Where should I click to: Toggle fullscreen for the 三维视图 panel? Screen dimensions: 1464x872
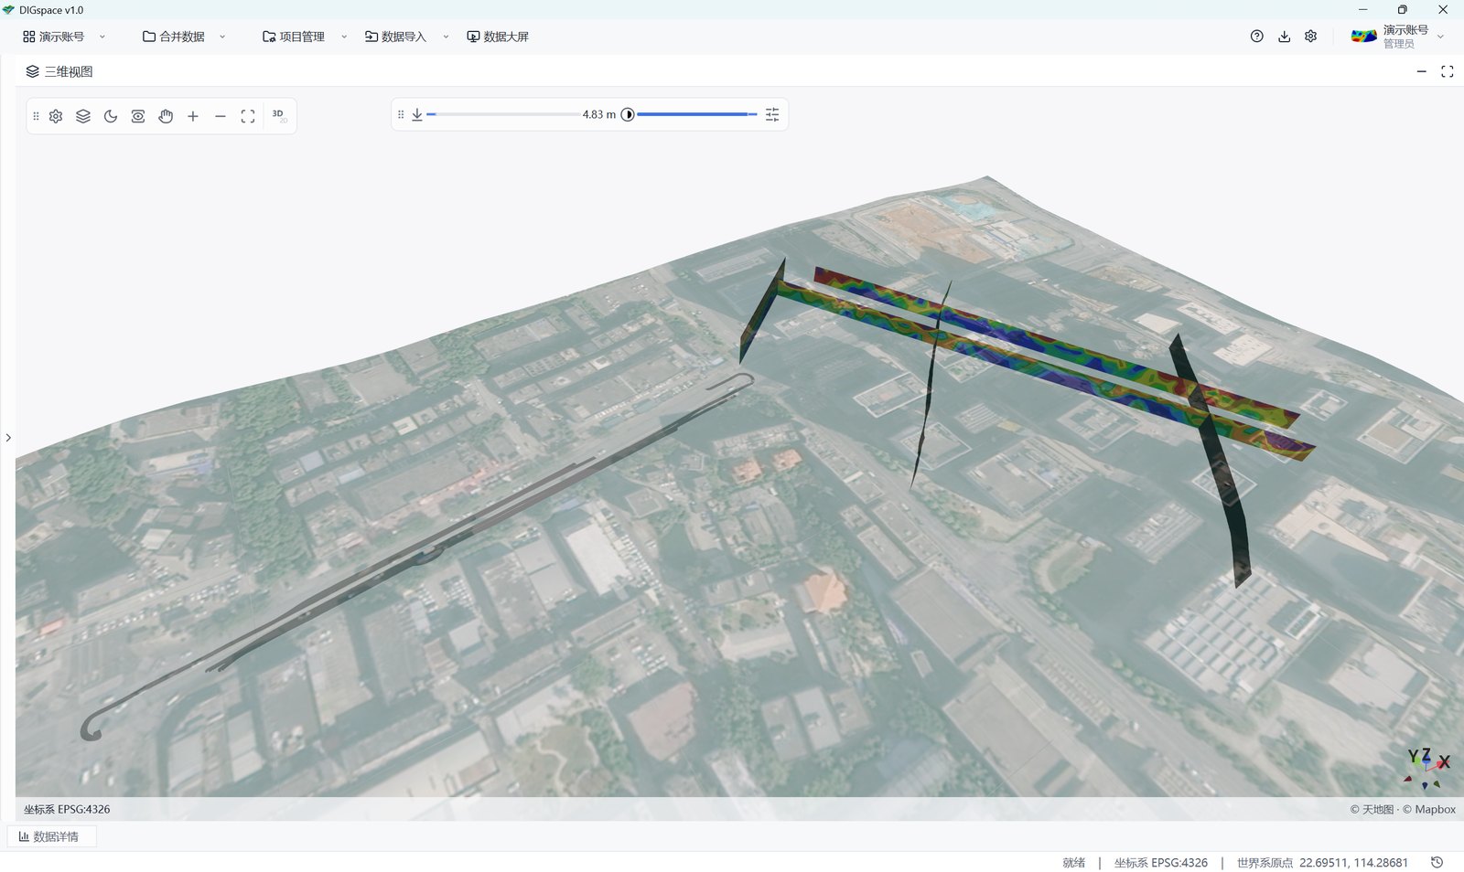click(x=1447, y=71)
